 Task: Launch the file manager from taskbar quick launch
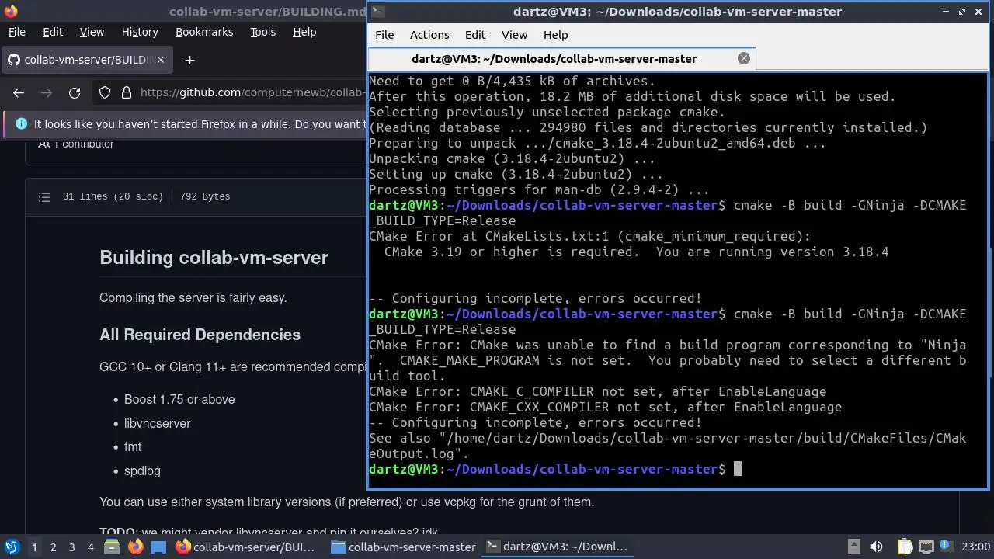click(110, 547)
